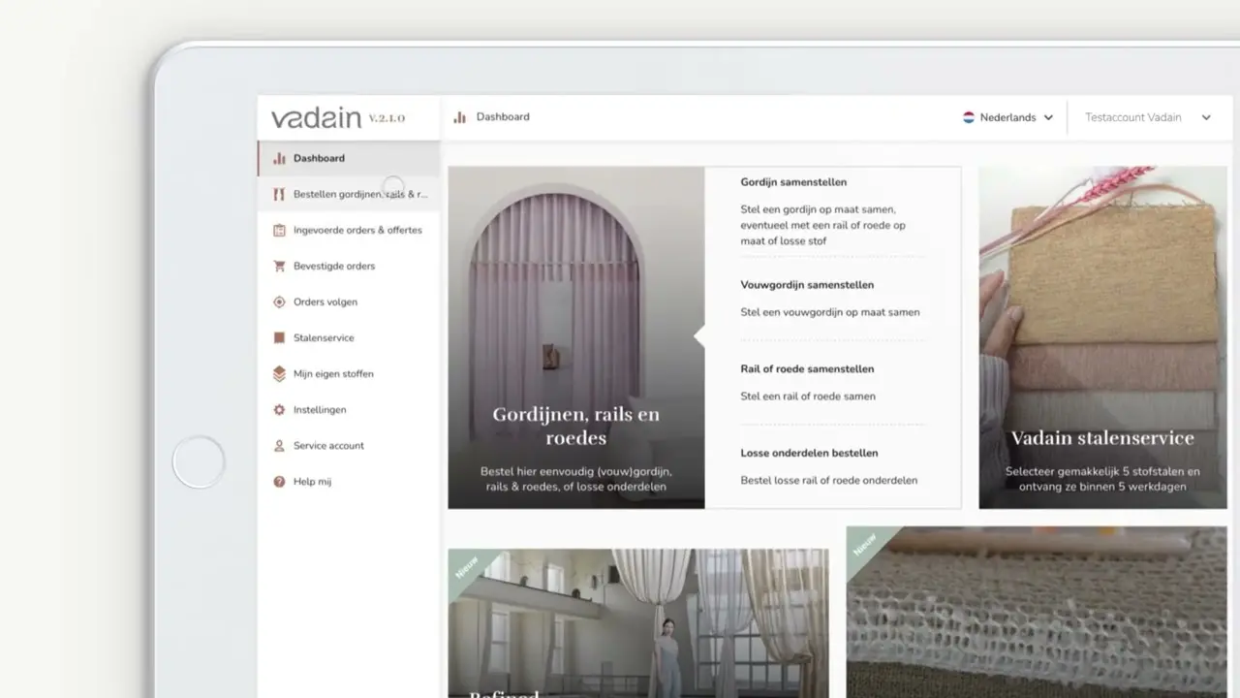Viewport: 1240px width, 698px height.
Task: Choose Rail of roede samenstellen
Action: pyautogui.click(x=806, y=369)
